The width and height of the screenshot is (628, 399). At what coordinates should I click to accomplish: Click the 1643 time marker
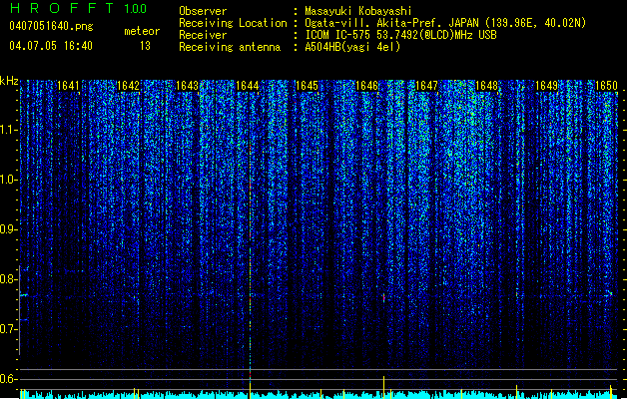point(187,86)
